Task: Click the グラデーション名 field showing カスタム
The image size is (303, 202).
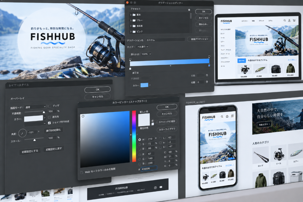Action: (x=165, y=40)
